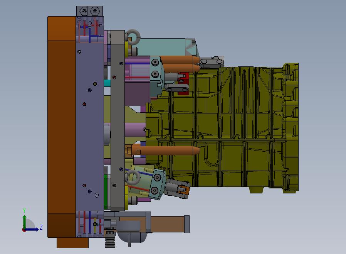Select the lower lifting eye bolt ring
Image resolution: width=346 pixels, height=254 pixels.
(x=133, y=178)
